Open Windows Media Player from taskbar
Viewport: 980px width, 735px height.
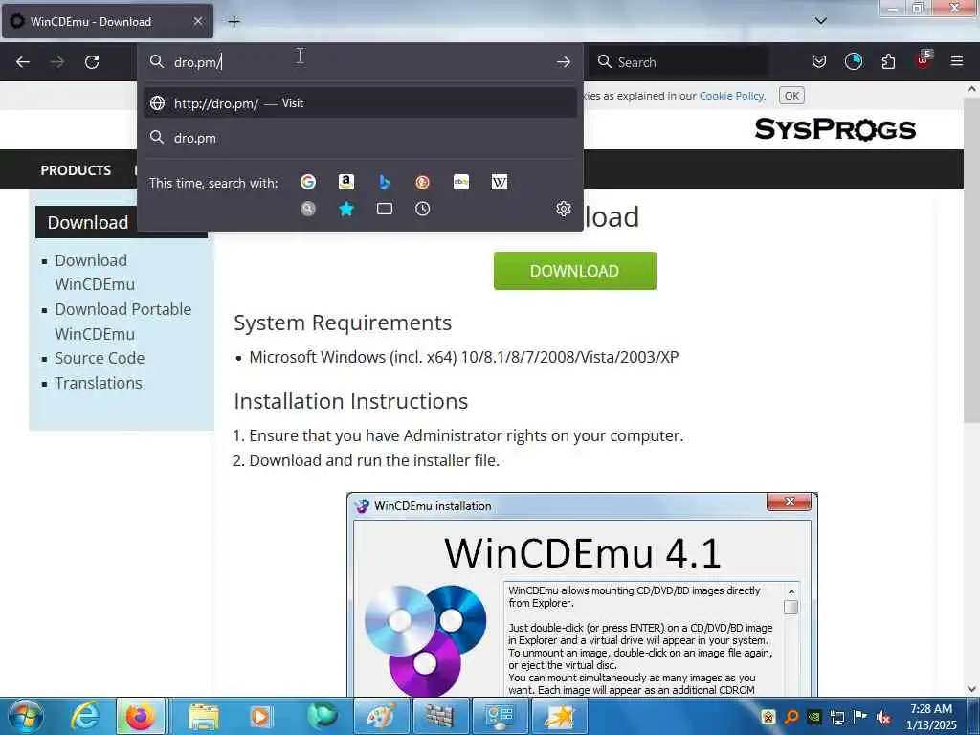coord(260,716)
